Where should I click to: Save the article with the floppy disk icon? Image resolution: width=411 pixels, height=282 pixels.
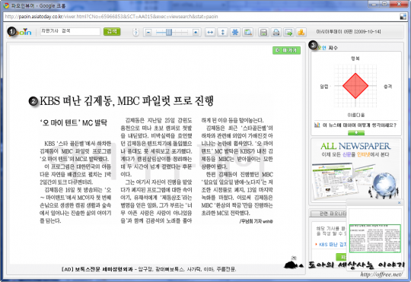pos(263,32)
